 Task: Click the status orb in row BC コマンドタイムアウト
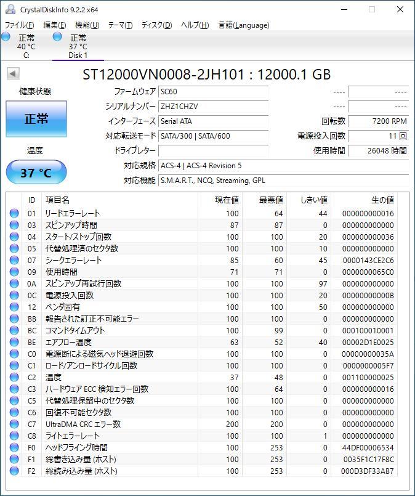[14, 330]
